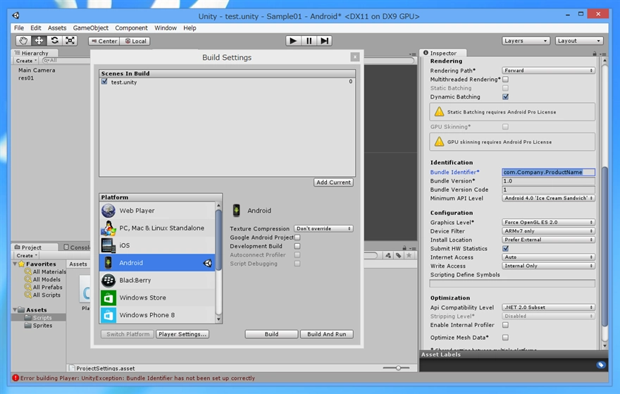
Task: Open the Layout dropdown
Action: tap(579, 41)
